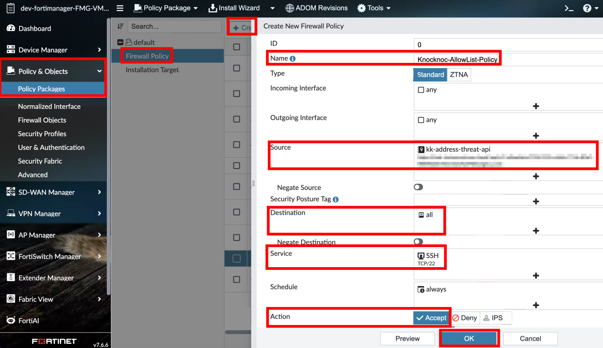Click the sort icon beside Search
603x348 pixels.
point(120,26)
